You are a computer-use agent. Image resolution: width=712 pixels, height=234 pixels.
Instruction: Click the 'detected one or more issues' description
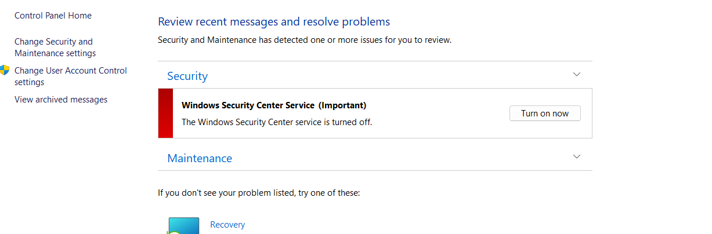point(305,40)
